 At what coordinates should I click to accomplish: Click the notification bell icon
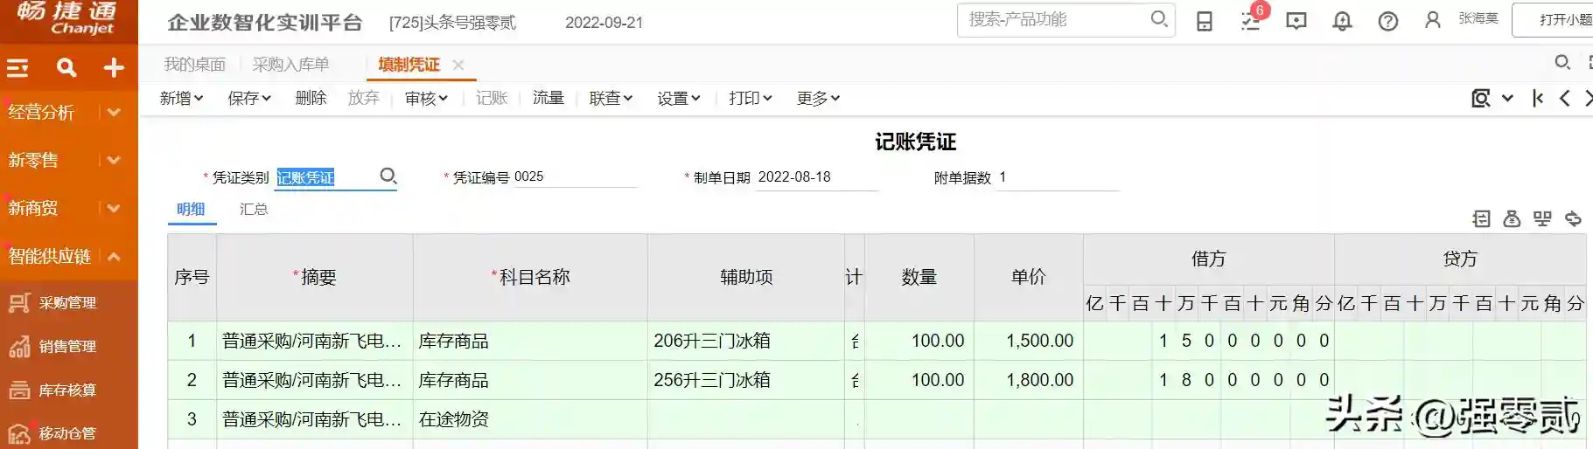pos(1342,21)
